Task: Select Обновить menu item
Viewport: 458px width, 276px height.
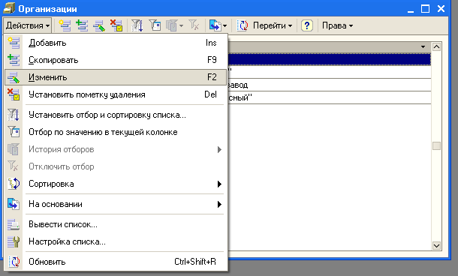Action: click(x=116, y=262)
